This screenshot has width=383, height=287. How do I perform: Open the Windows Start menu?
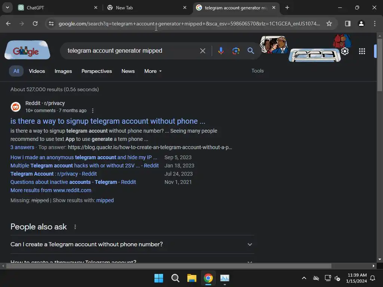159,278
